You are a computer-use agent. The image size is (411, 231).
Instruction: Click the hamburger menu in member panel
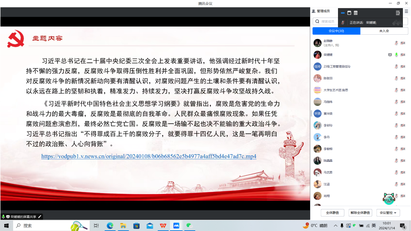(x=406, y=11)
